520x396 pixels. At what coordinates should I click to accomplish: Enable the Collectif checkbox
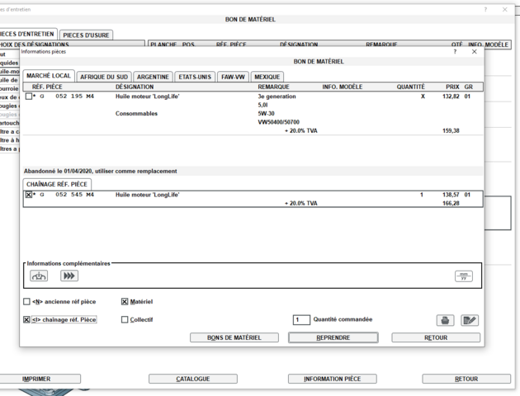pos(125,319)
